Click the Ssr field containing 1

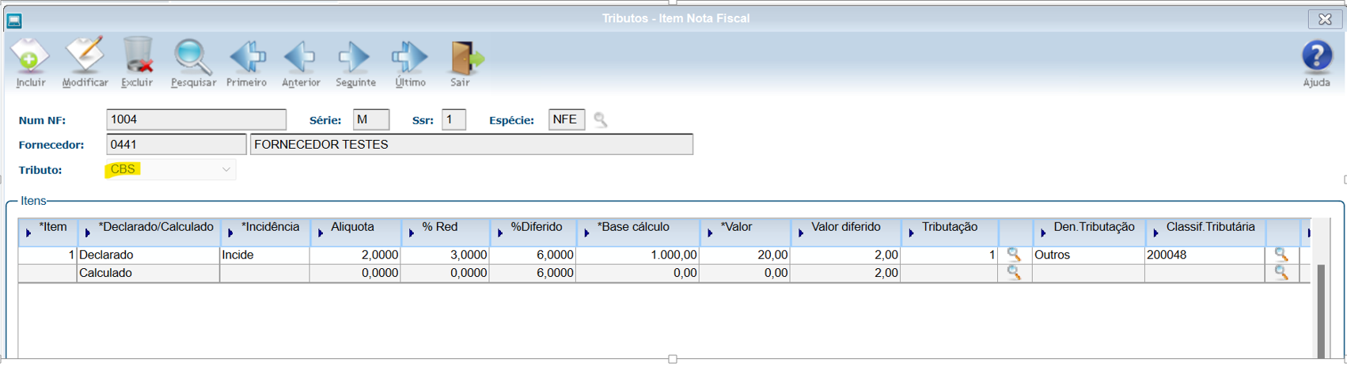coord(453,119)
